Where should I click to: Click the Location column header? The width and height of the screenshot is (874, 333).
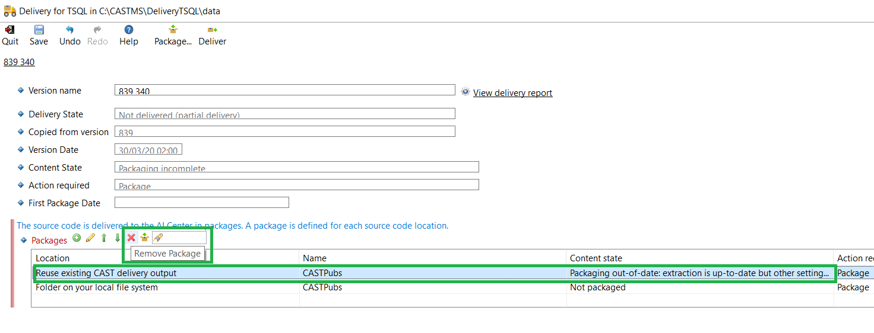coord(52,258)
